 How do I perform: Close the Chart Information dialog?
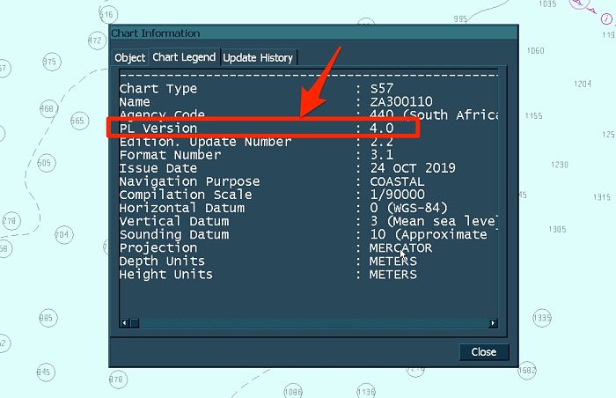(x=483, y=351)
